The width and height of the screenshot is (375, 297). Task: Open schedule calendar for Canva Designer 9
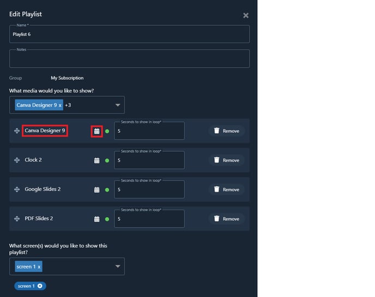tap(96, 131)
